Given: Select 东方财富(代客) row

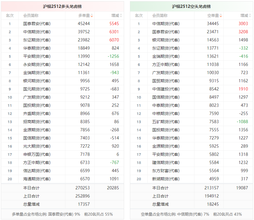Looking at the screenshot, I should [192, 171].
